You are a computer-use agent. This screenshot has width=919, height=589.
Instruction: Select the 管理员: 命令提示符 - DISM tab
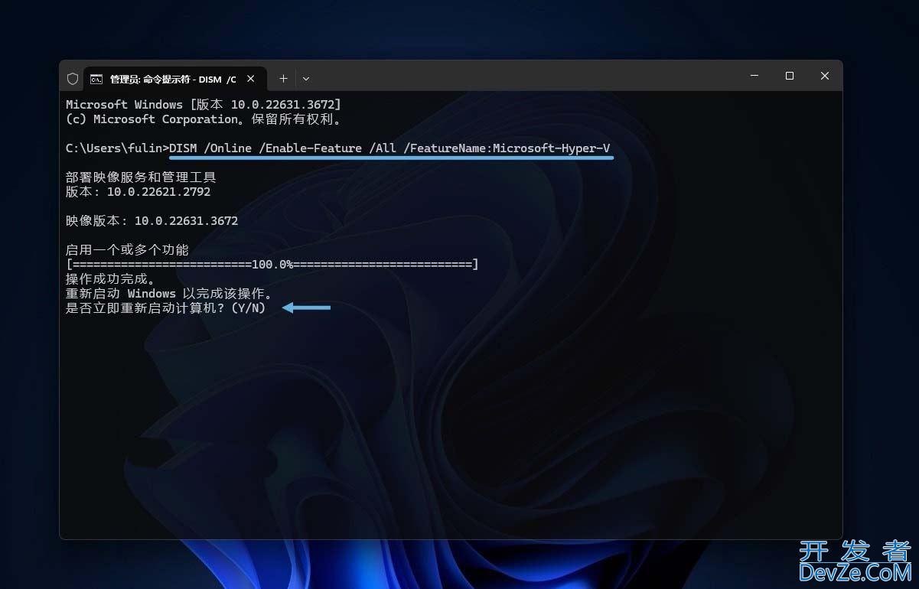[175, 79]
